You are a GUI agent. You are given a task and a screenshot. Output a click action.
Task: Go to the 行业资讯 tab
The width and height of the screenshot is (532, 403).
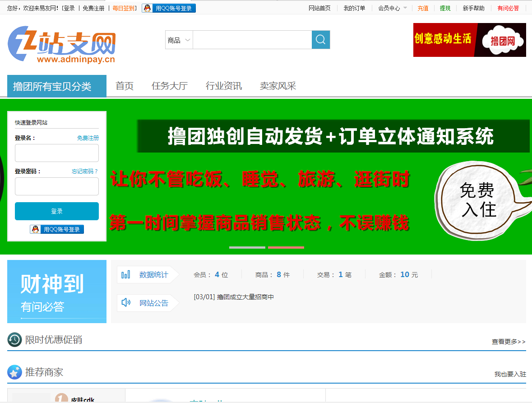coord(224,86)
